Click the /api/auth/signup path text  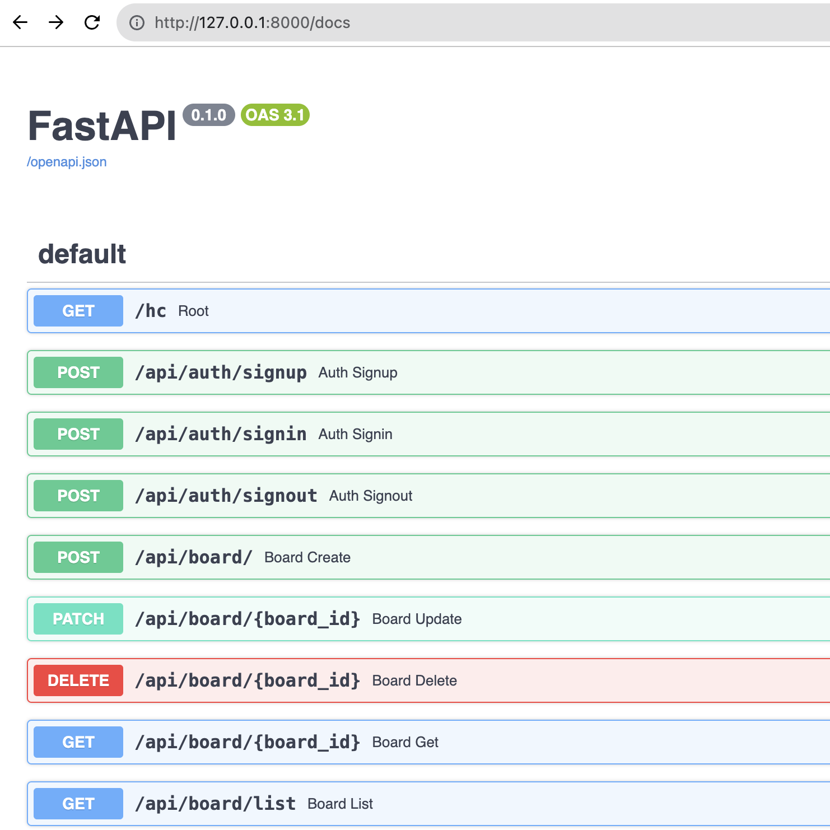pyautogui.click(x=221, y=372)
